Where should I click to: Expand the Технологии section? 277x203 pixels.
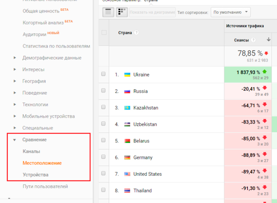tap(15, 104)
